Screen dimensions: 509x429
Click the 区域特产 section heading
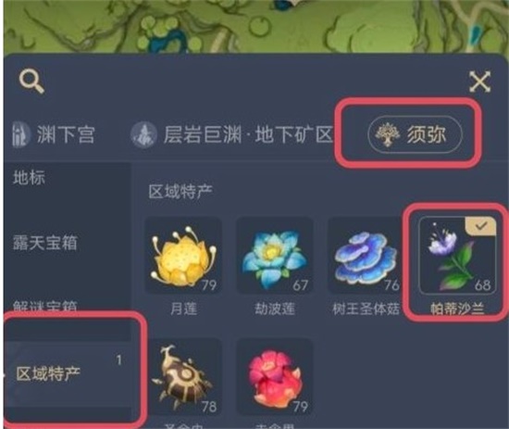click(x=180, y=192)
